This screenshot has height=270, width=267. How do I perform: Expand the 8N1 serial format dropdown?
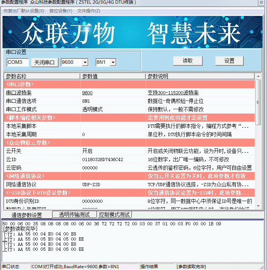click(113, 62)
